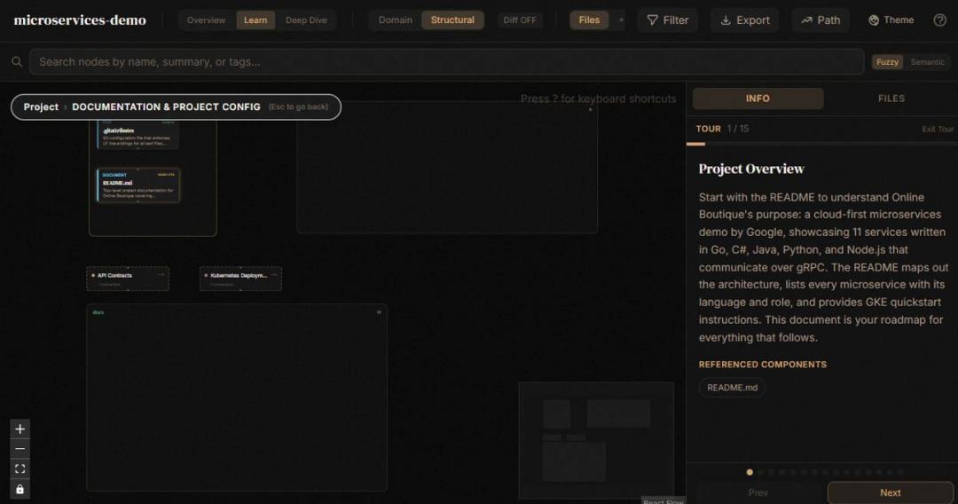Jump to the last tour step dot
The image size is (958, 504).
[x=901, y=472]
